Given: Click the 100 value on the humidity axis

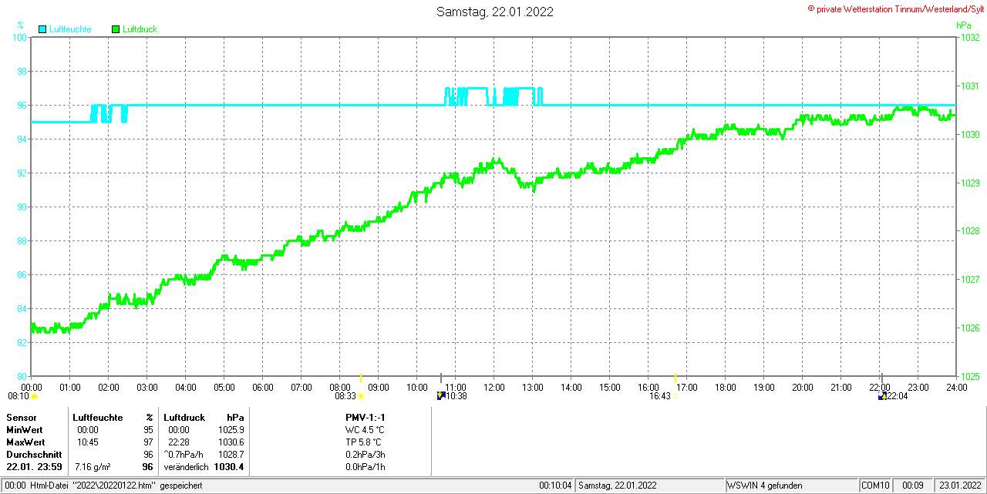Looking at the screenshot, I should click(x=21, y=38).
